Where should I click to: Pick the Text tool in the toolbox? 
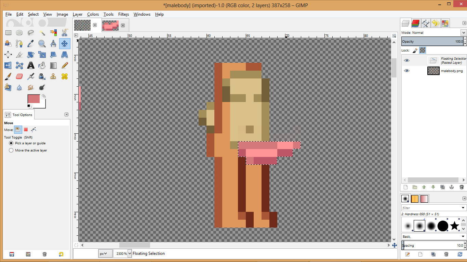[31, 65]
